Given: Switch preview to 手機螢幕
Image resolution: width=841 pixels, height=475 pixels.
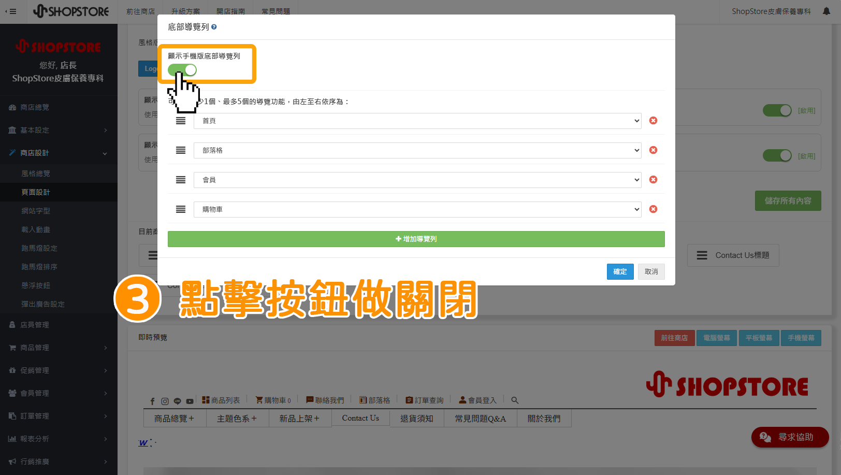Looking at the screenshot, I should coord(801,338).
